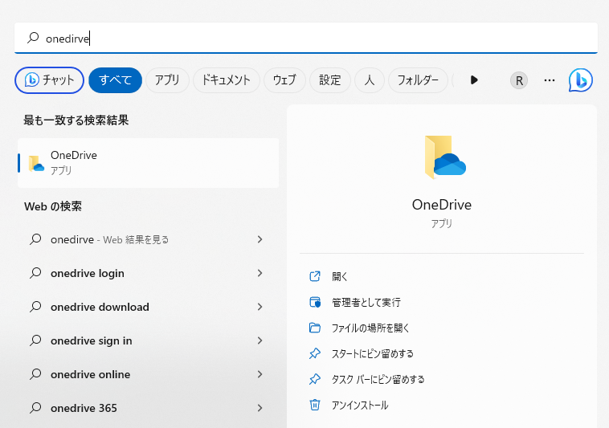
Task: Expand the onedrive online chevron
Action: point(260,374)
